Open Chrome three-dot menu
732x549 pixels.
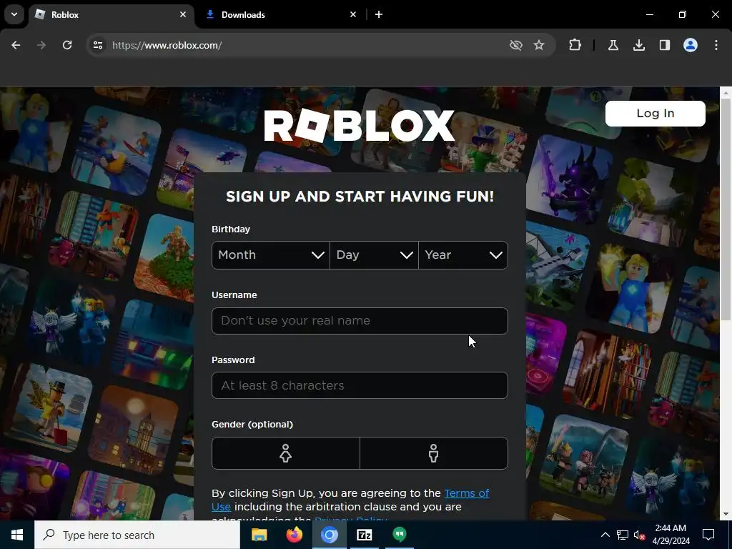tap(716, 45)
